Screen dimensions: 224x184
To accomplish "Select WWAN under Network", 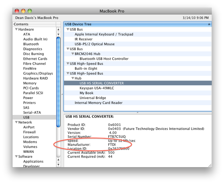I will pyautogui.click(x=28, y=152).
